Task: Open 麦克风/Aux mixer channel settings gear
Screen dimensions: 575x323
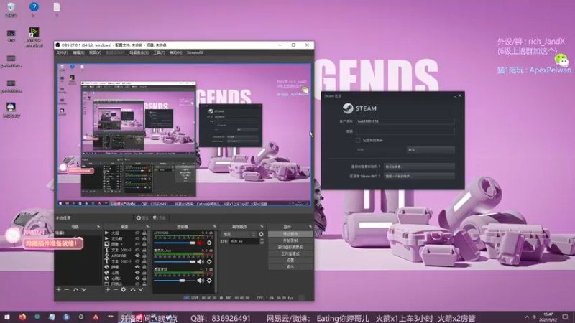Action: tap(209, 261)
